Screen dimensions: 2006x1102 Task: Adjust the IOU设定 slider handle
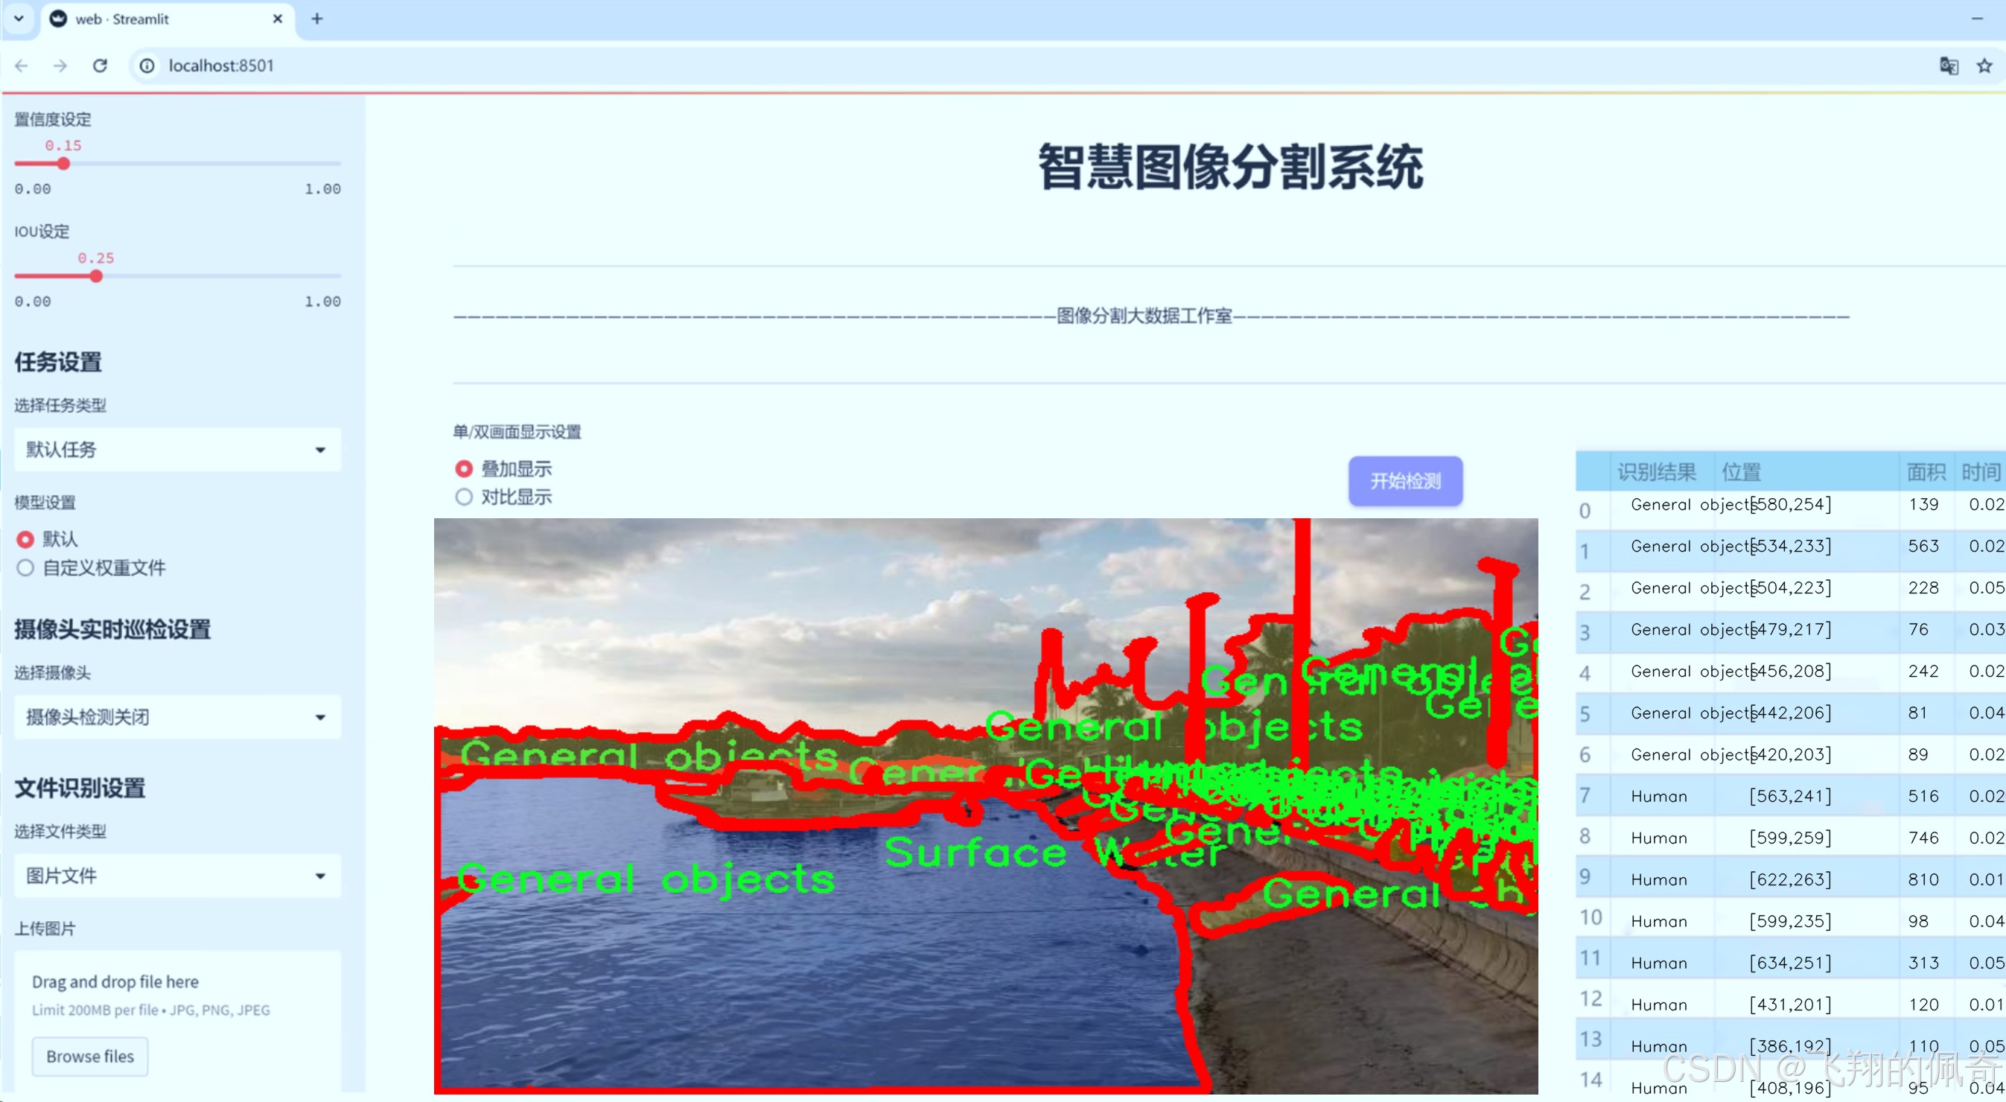96,275
